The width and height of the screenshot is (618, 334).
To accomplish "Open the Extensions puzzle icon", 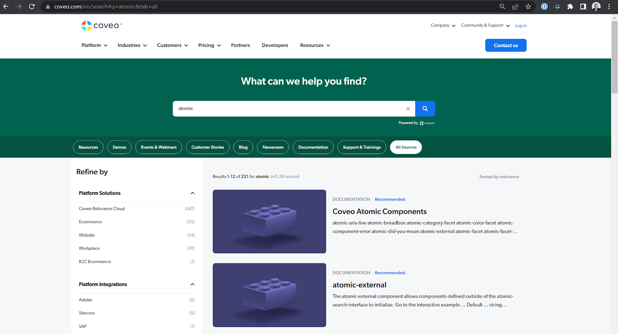I will point(570,7).
